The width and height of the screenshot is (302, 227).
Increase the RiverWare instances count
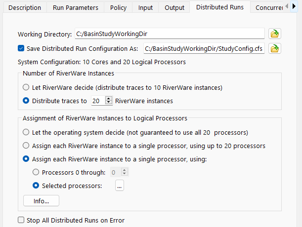coord(109,99)
